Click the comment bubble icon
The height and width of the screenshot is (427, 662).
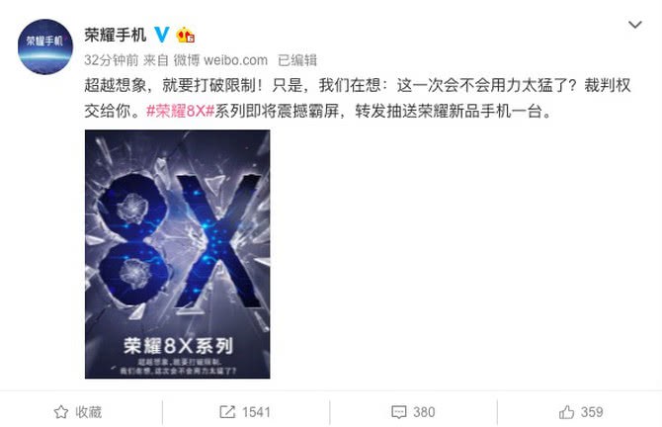point(399,412)
